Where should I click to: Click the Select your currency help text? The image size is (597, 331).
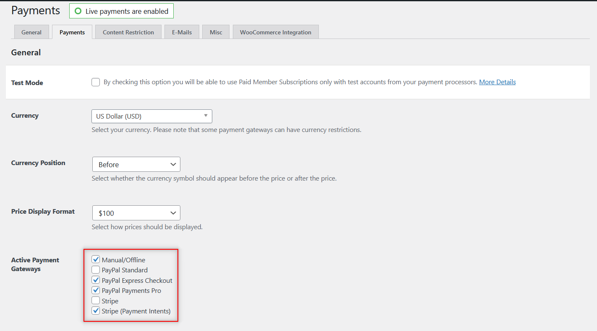227,130
